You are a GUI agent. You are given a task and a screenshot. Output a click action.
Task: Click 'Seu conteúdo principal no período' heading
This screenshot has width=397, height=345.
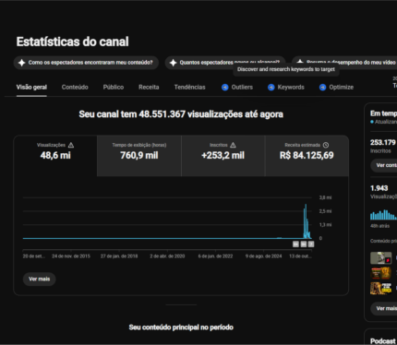click(181, 327)
